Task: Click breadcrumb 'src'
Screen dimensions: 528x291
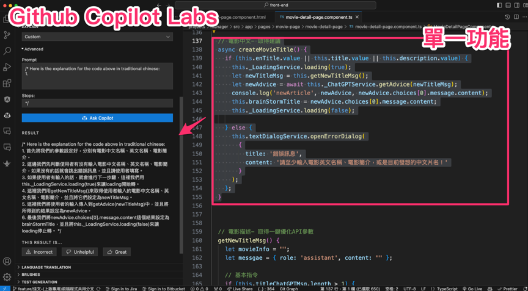Action: [237, 27]
